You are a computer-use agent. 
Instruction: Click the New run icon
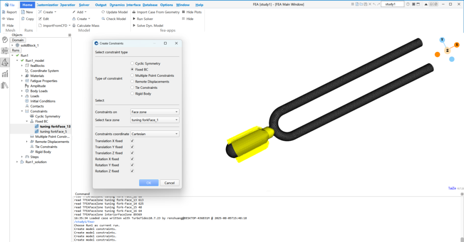pos(23,12)
